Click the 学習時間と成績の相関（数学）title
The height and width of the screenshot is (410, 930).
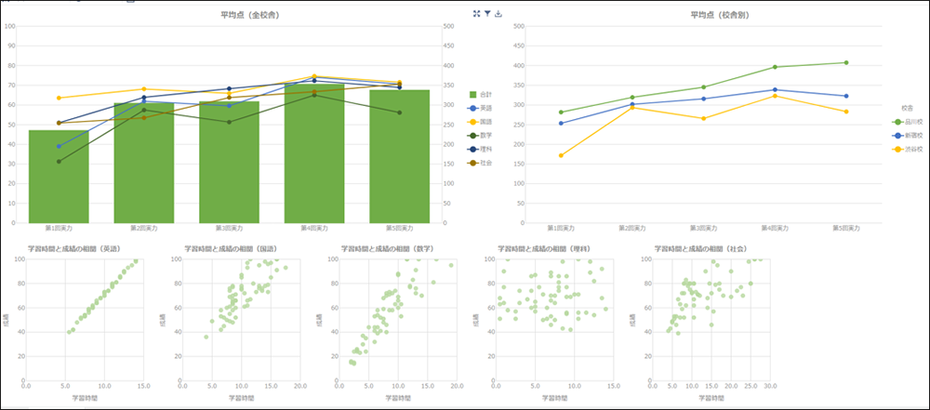coord(387,248)
